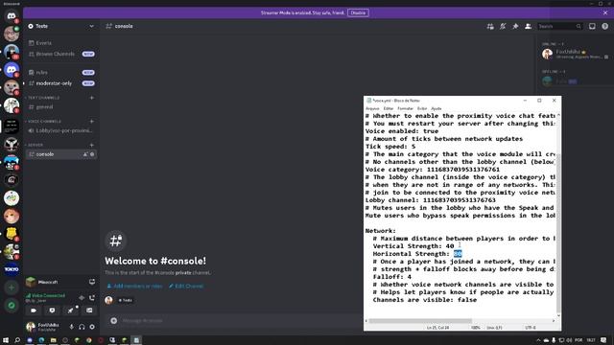Open Arquivo menu in Notepad
The height and width of the screenshot is (345, 614).
372,108
